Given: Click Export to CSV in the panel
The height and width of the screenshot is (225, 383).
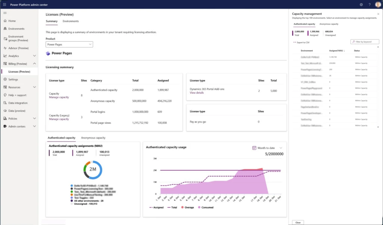Looking at the screenshot, I should 303,41.
